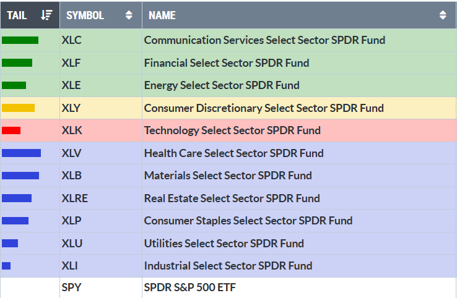Click the TAIL column sort icon

click(x=47, y=15)
